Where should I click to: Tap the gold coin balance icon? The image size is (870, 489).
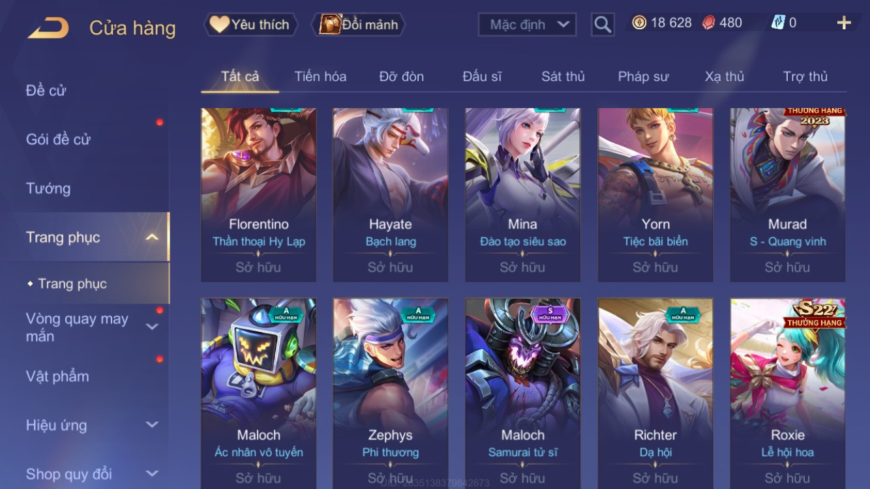[x=639, y=23]
